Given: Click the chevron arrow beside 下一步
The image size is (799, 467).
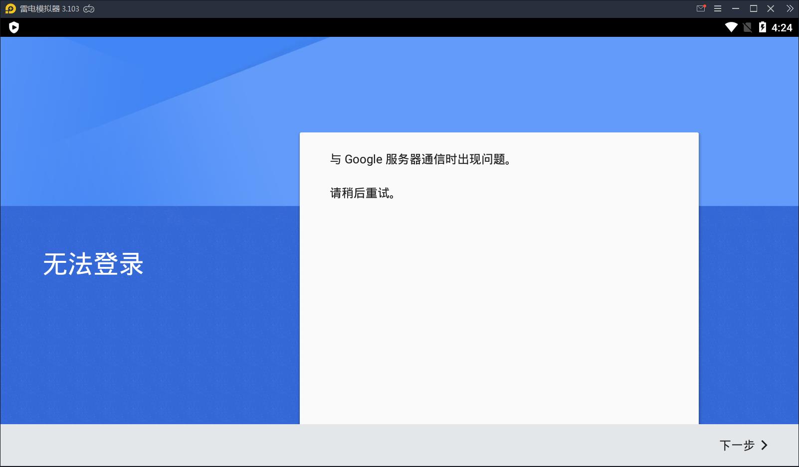Looking at the screenshot, I should (x=764, y=445).
